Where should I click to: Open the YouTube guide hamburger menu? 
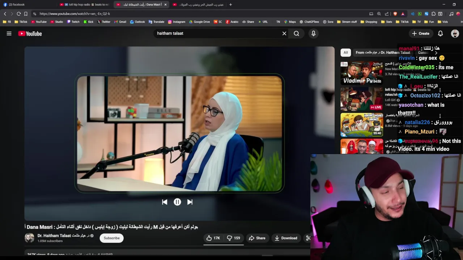pos(9,34)
